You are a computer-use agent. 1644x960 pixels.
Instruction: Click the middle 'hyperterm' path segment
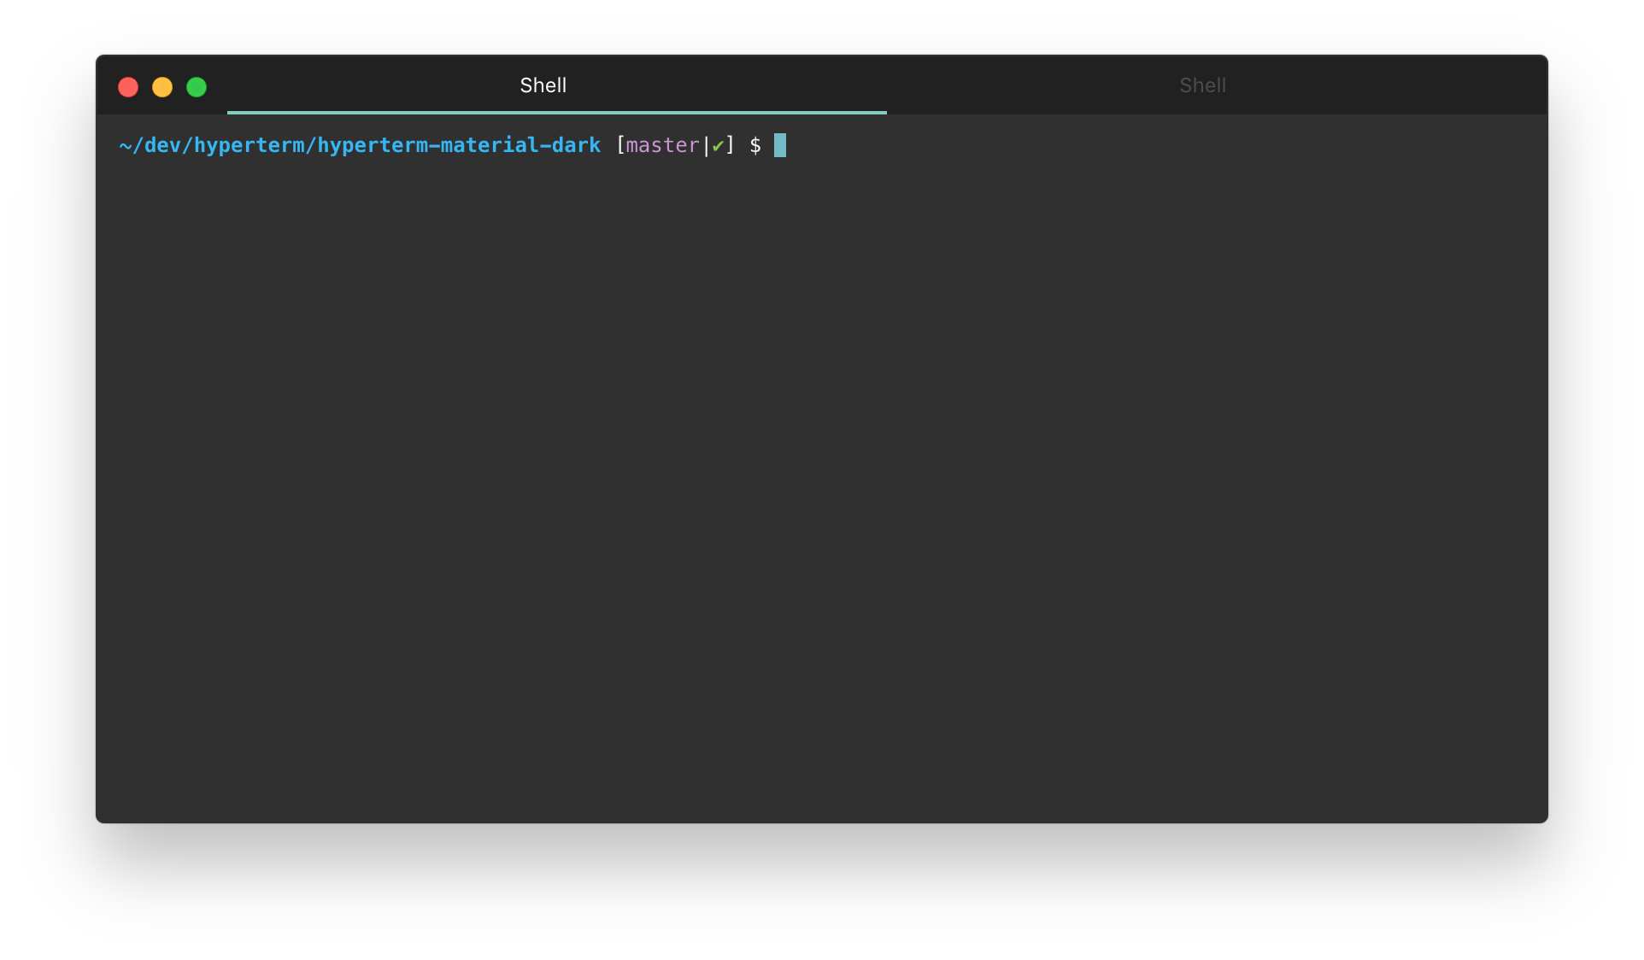click(x=249, y=146)
